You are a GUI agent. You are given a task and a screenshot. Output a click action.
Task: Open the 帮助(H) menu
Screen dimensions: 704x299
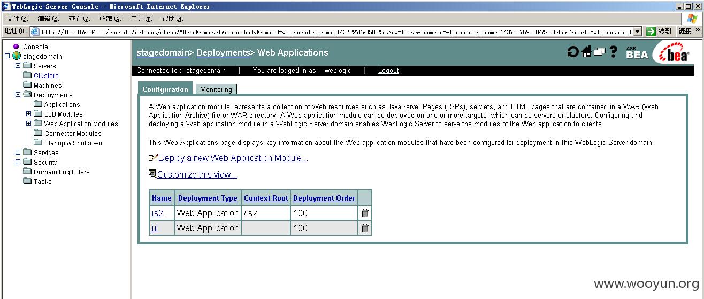tap(172, 19)
